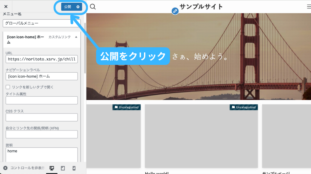Switch to tablet preview mode

pyautogui.click(x=63, y=168)
